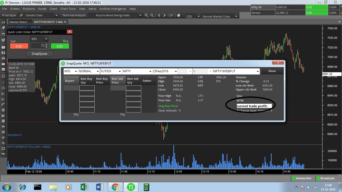Screen dimensions: 342x192
Task: Open the command prompt taskbar icon
Action: click(x=38, y=187)
